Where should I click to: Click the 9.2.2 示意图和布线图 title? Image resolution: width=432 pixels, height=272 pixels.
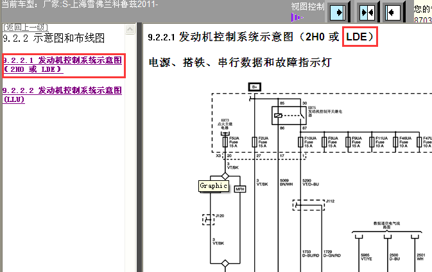click(54, 38)
